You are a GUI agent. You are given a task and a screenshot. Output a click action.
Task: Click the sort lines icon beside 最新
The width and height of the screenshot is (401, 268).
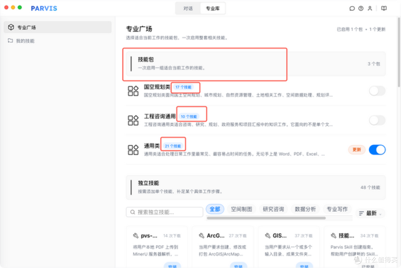coord(361,213)
